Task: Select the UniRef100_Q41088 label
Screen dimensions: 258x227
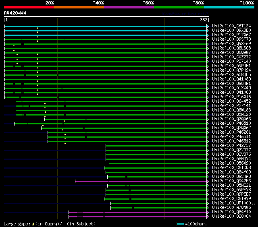Action: 231,93
